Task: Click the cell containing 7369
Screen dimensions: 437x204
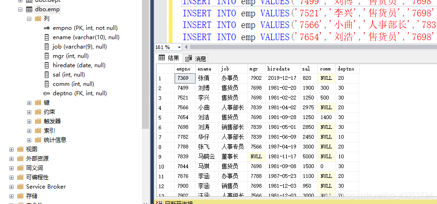Action: pyautogui.click(x=185, y=78)
